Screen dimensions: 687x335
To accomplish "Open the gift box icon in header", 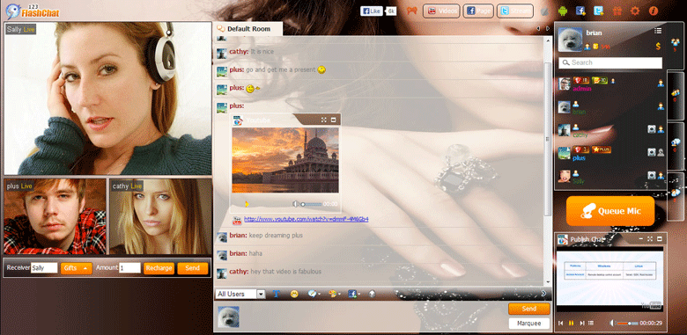I will pos(617,11).
